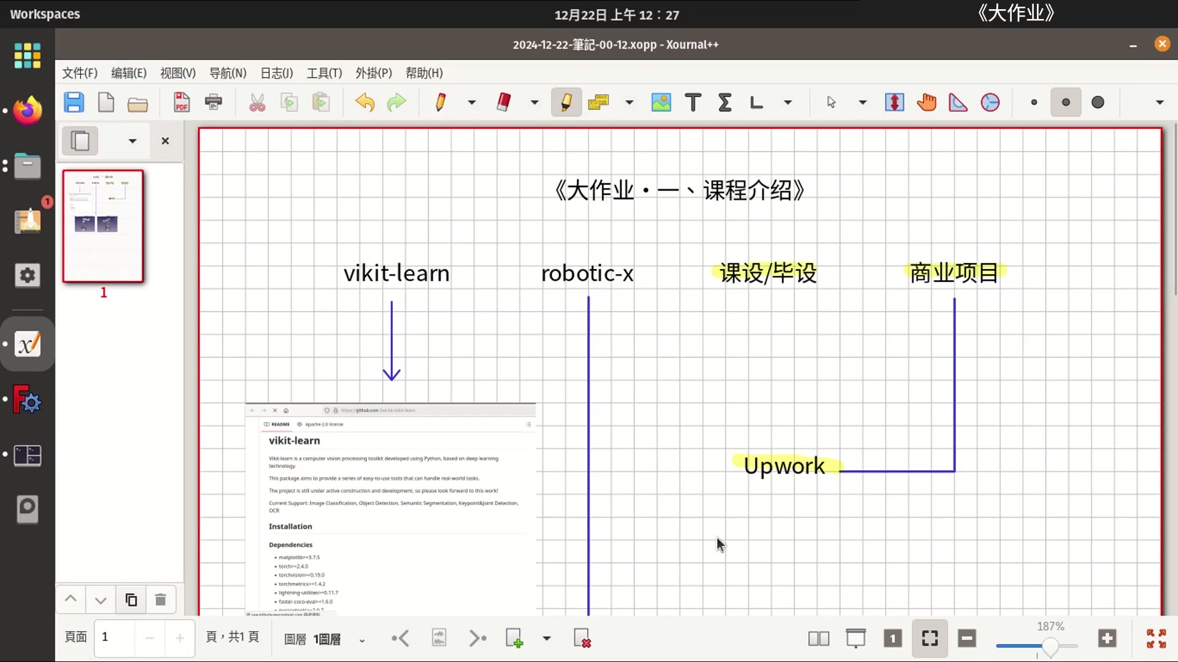The image size is (1178, 662).
Task: Toggle paired pages view in the bottom bar
Action: pos(818,639)
